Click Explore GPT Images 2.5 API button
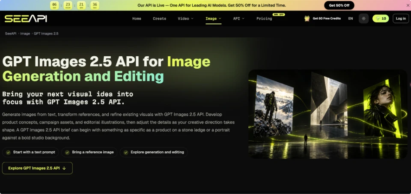The width and height of the screenshot is (411, 194). (37, 168)
